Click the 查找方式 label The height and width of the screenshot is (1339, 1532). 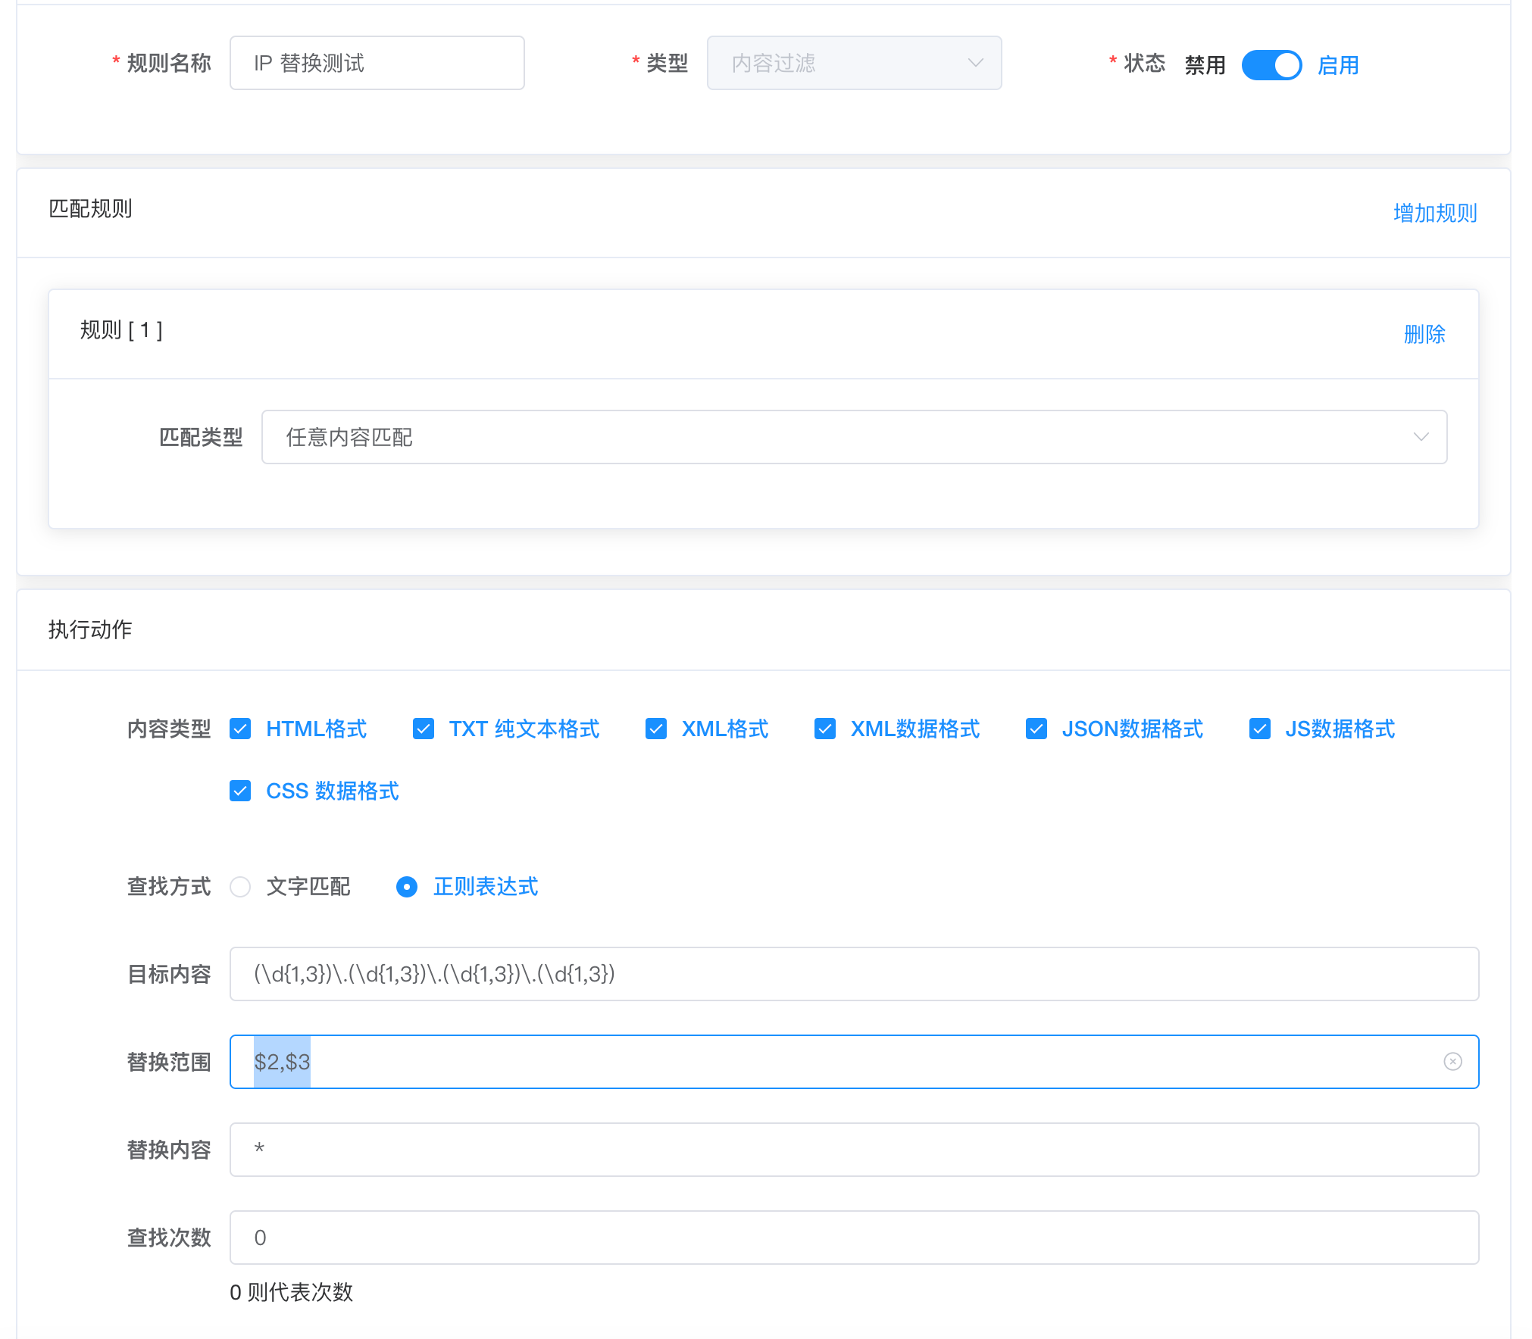pyautogui.click(x=169, y=886)
